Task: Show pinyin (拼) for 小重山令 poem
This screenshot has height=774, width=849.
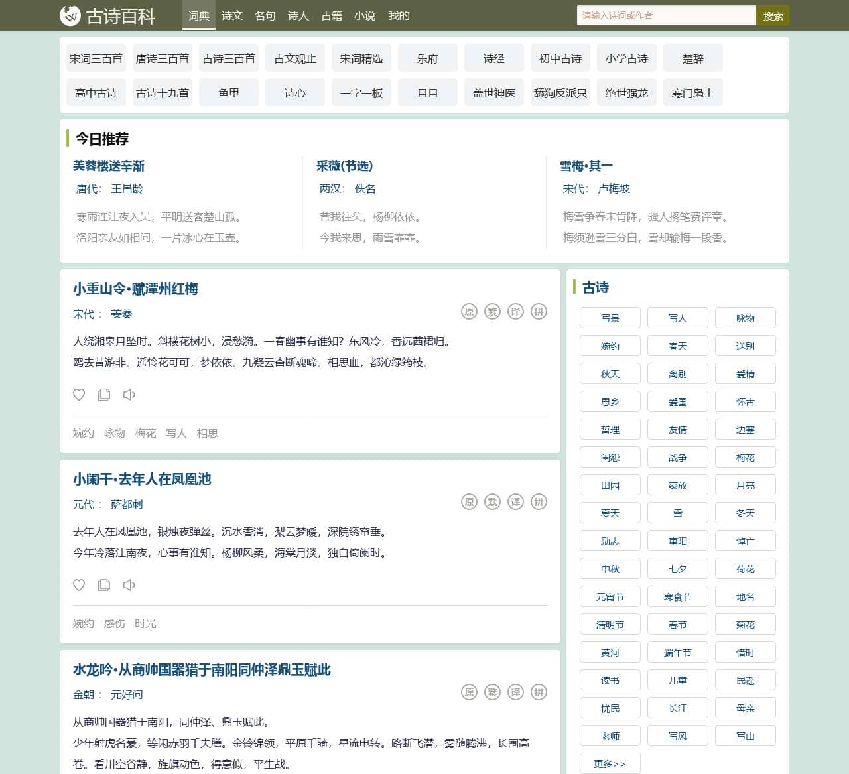Action: (x=539, y=312)
